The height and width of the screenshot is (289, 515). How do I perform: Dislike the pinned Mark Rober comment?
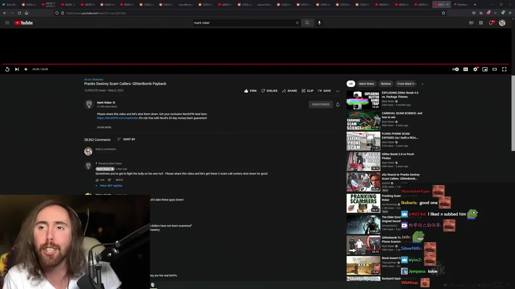[x=109, y=180]
